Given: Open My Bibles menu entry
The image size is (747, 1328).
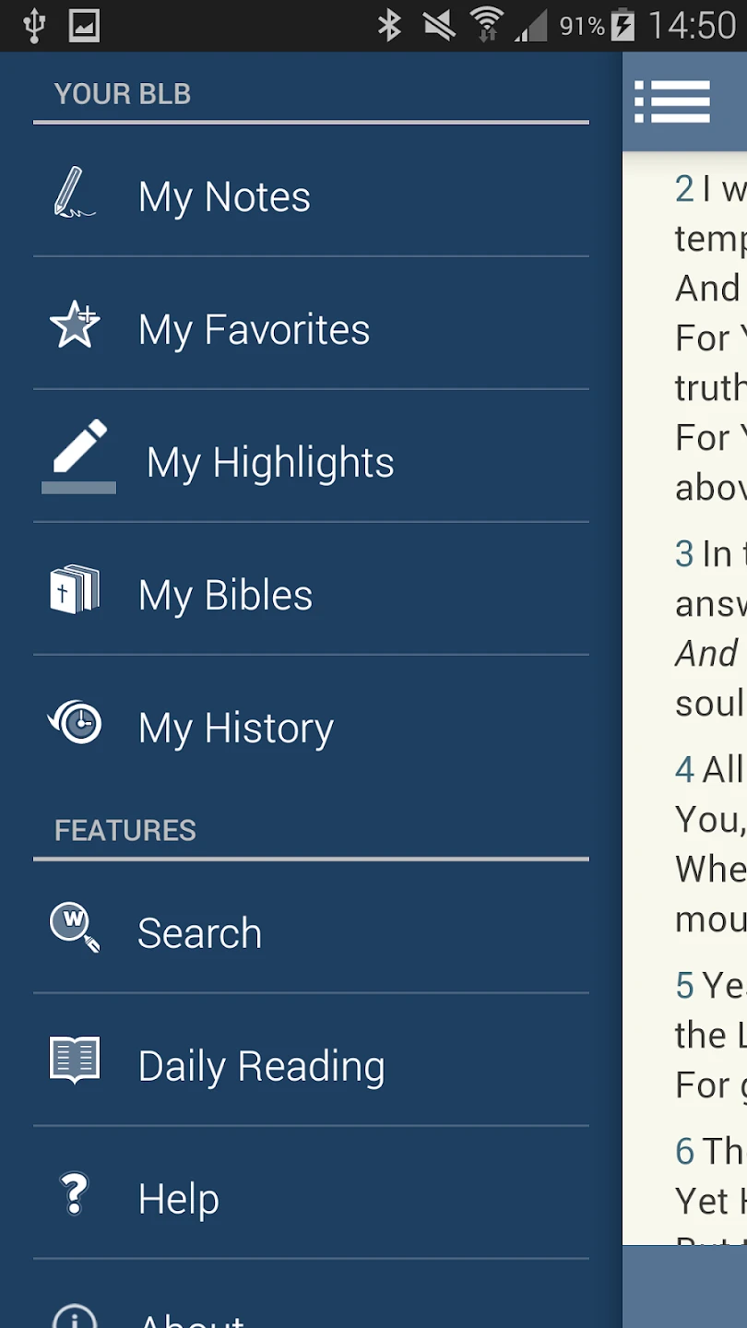Looking at the screenshot, I should point(225,596).
